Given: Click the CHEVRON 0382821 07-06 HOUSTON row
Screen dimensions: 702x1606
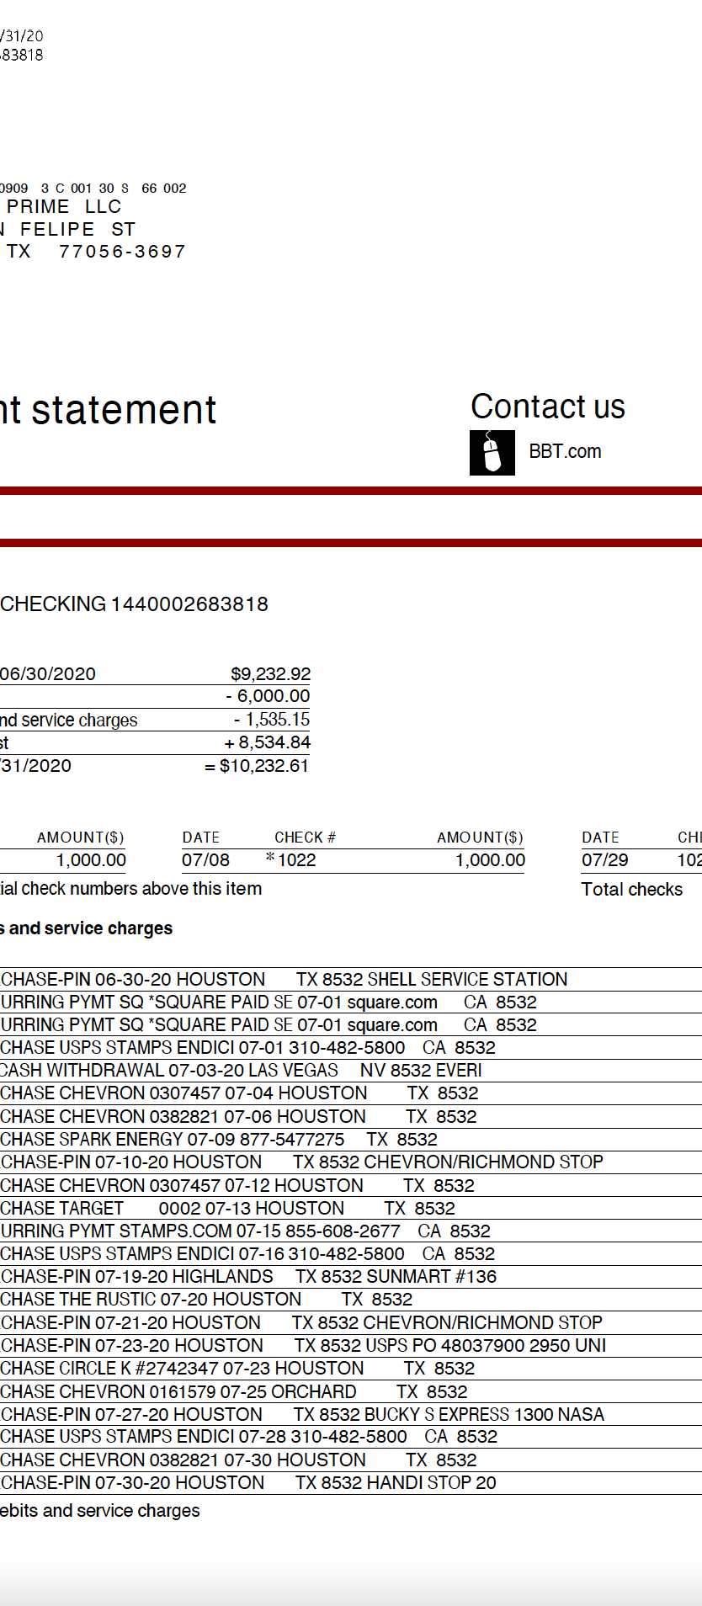Looking at the screenshot, I should [351, 1117].
